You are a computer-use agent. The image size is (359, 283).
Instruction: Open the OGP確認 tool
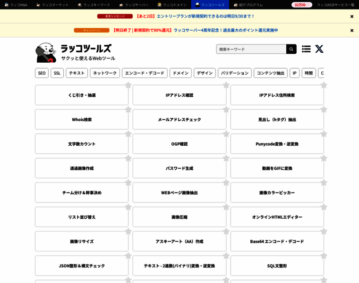point(179,144)
